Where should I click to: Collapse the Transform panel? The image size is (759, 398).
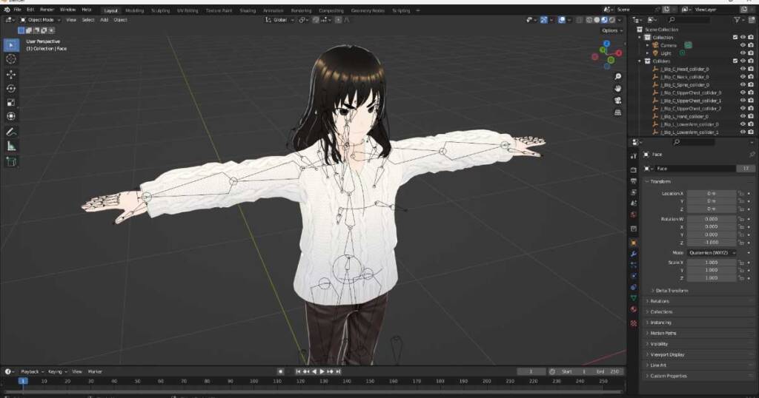660,181
